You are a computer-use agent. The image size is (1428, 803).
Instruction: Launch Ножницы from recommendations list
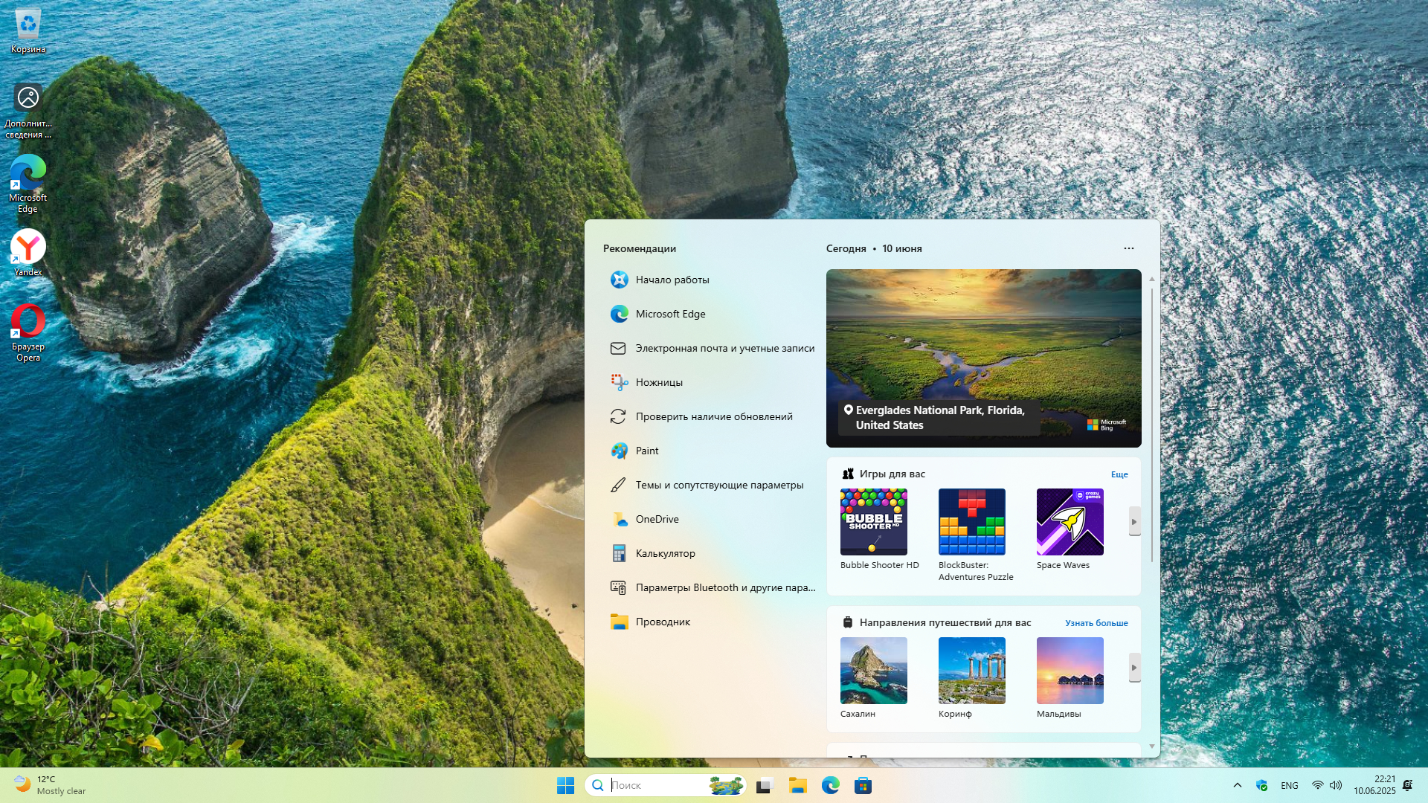(x=659, y=382)
